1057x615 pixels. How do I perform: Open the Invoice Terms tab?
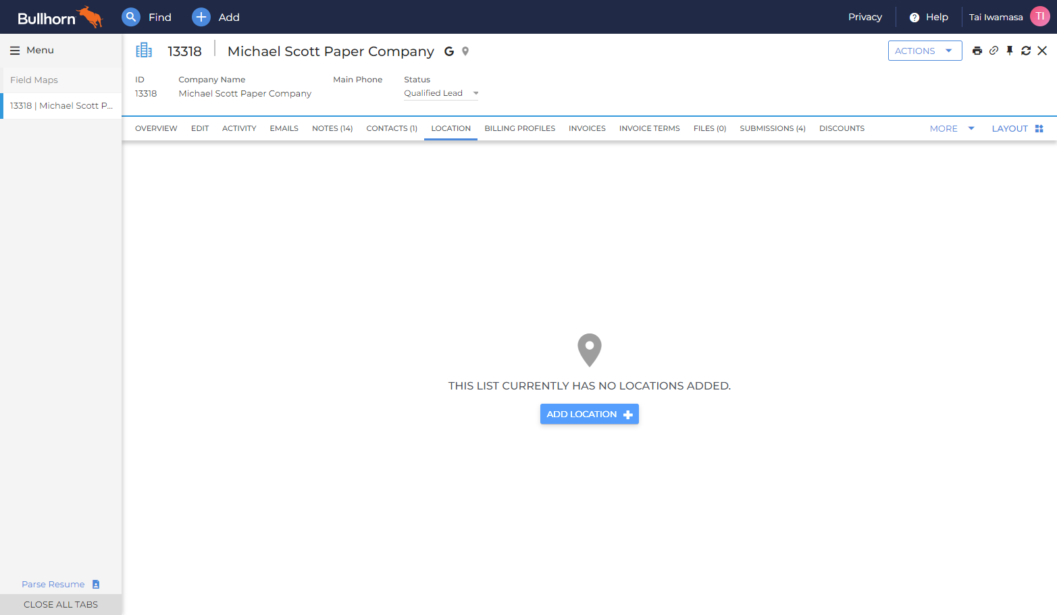pyautogui.click(x=649, y=128)
